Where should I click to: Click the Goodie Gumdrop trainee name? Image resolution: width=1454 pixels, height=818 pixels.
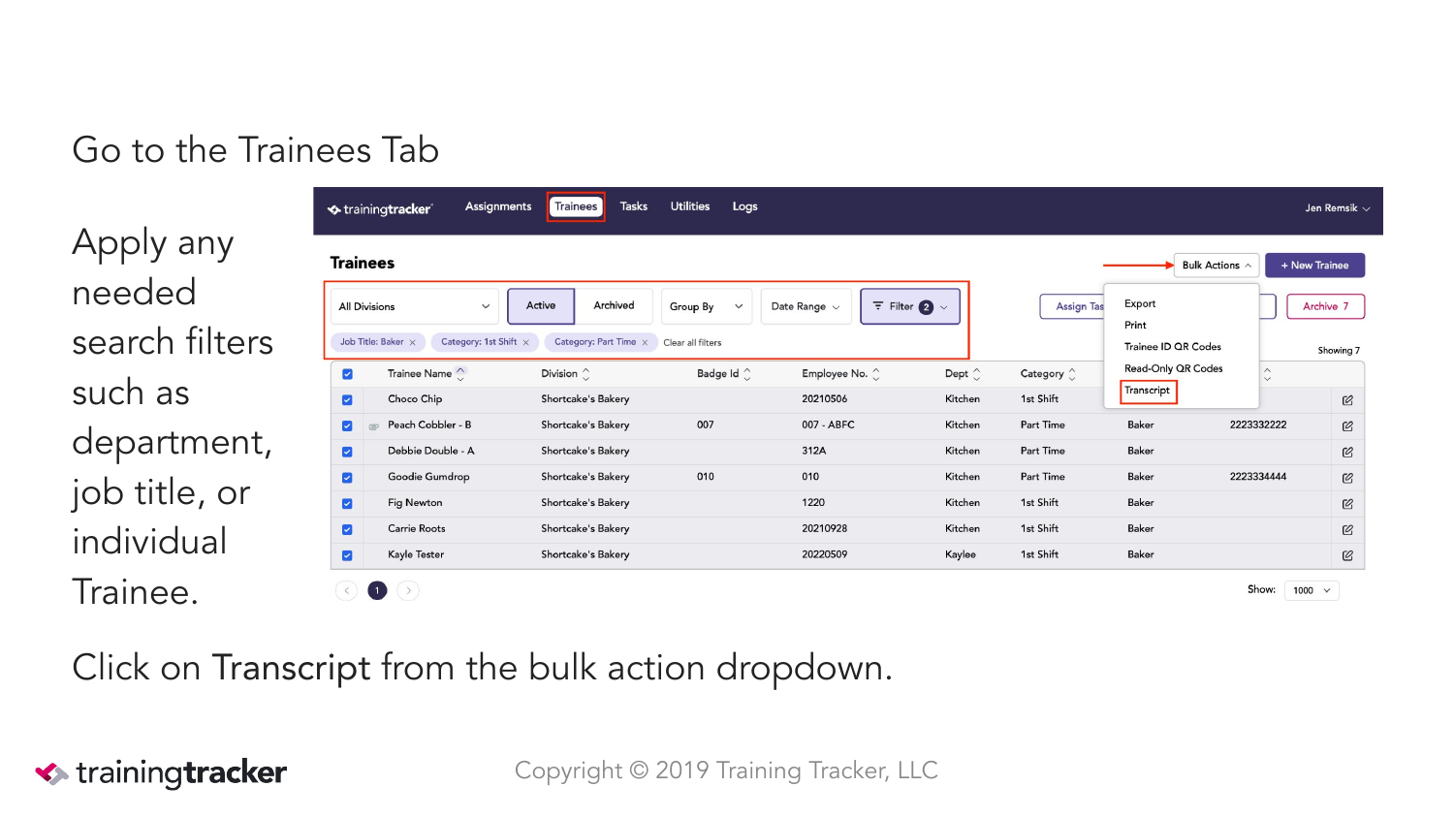click(x=428, y=477)
